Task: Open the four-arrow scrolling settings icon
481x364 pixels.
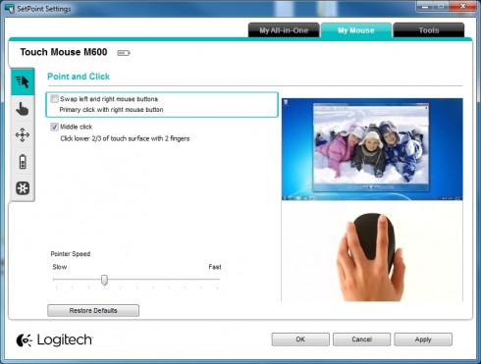Action: pos(23,135)
